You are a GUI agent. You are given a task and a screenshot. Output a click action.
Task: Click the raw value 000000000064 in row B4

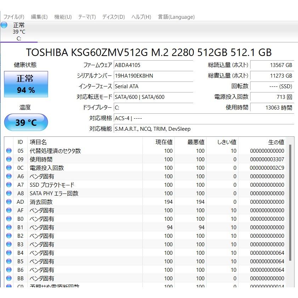pos(267,253)
